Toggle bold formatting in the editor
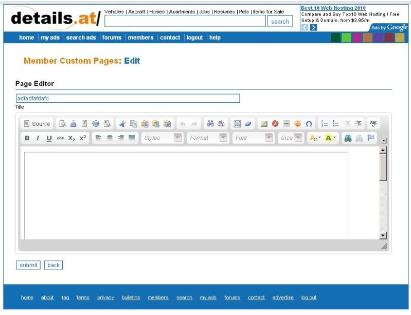 27,138
